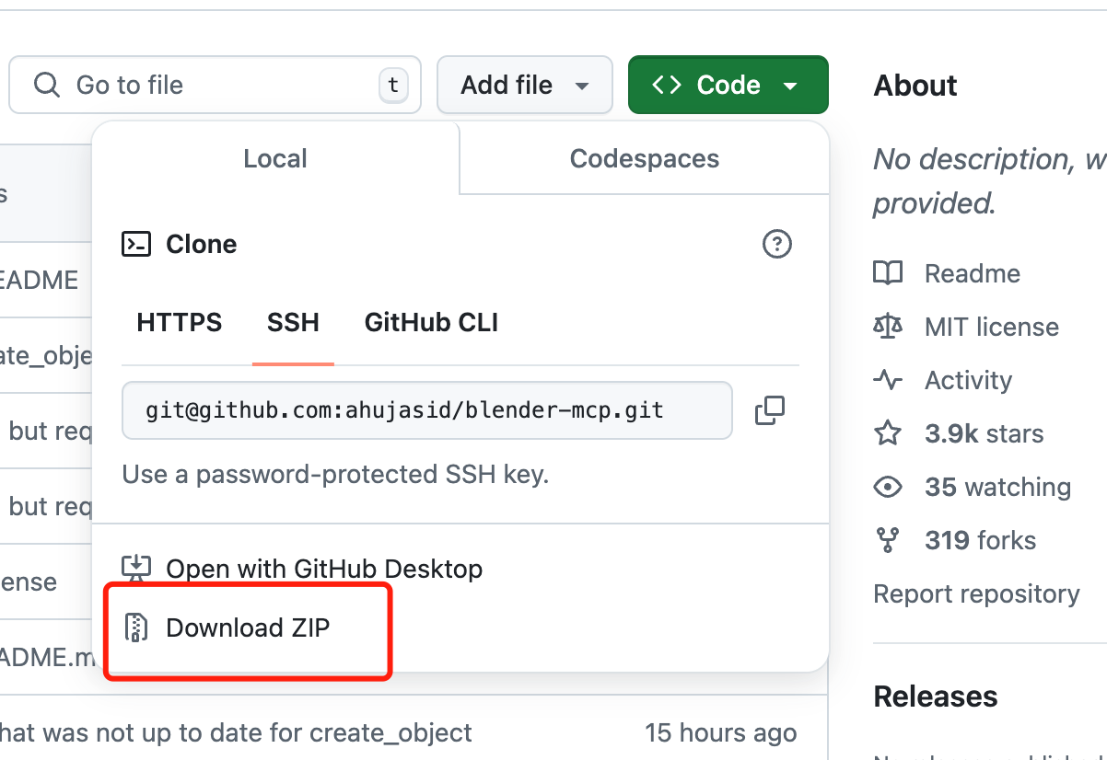The width and height of the screenshot is (1107, 760).
Task: Click the Readme book icon
Action: (888, 273)
